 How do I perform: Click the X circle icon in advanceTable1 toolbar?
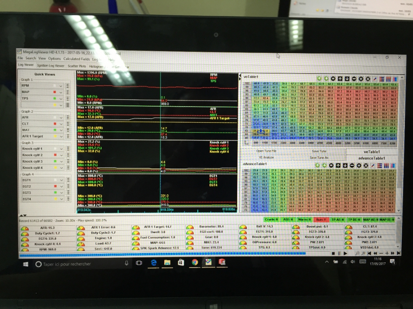point(366,165)
